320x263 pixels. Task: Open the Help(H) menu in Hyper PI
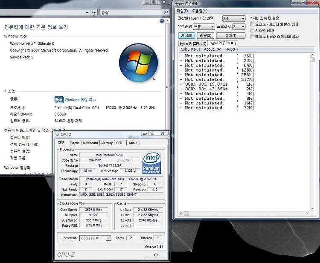point(231,49)
